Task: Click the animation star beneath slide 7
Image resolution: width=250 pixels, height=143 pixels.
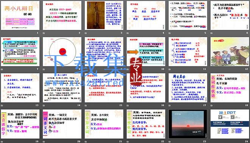Action: (x=2, y=69)
